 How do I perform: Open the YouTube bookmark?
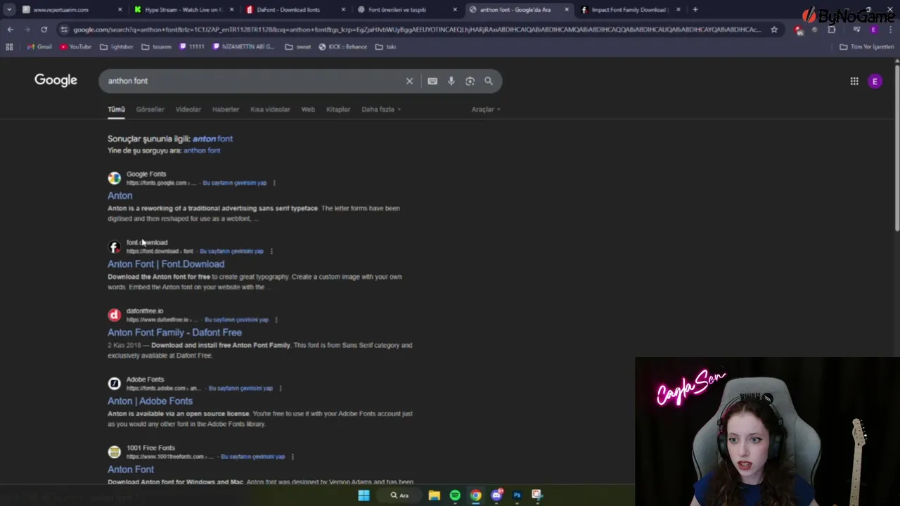76,46
